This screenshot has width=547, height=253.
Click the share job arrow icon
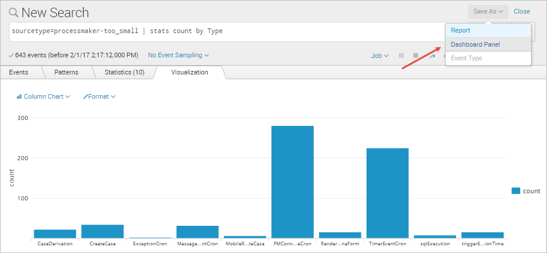pyautogui.click(x=432, y=56)
